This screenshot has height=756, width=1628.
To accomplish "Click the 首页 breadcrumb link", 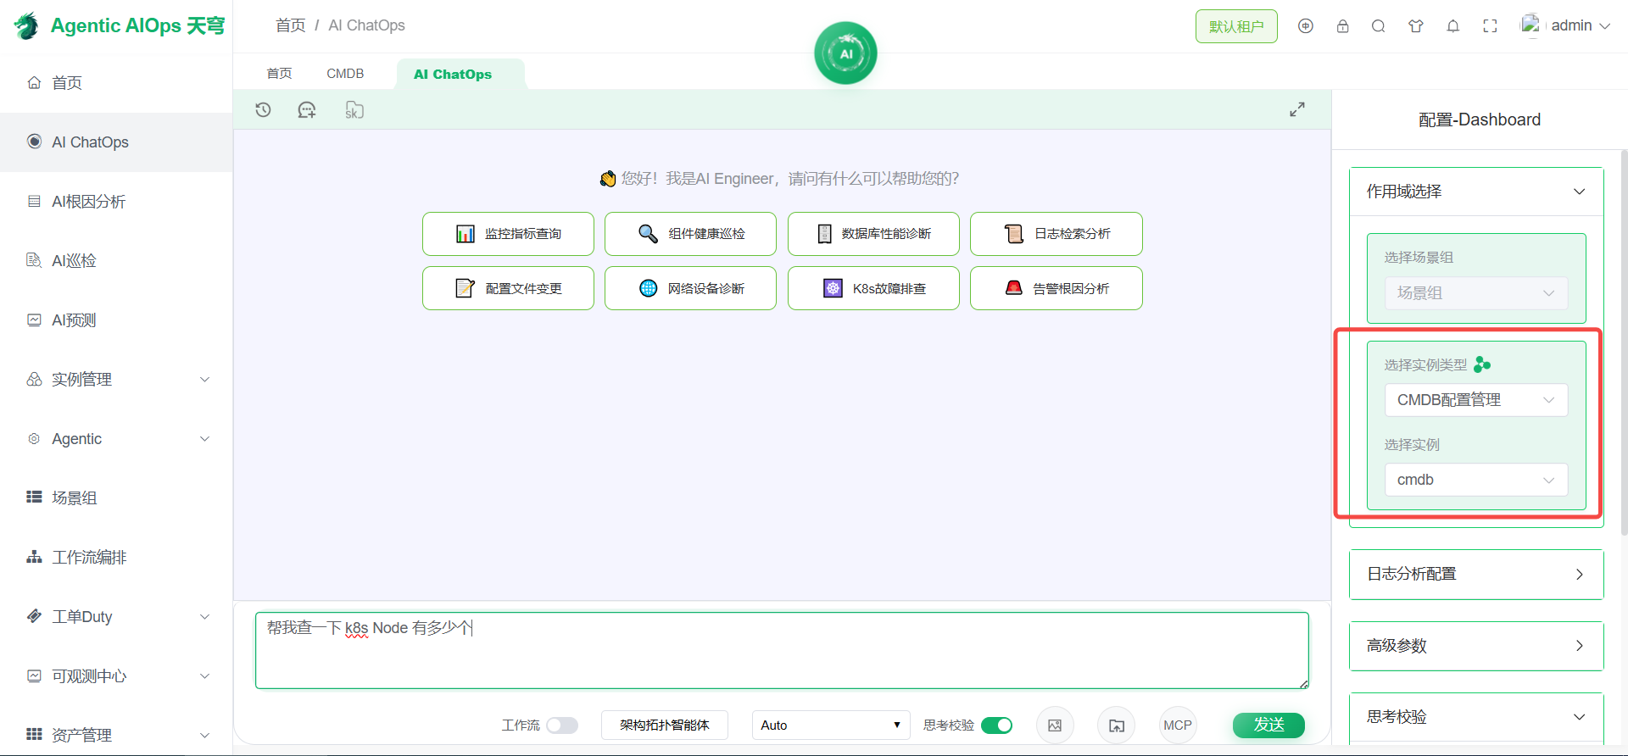I will (290, 25).
